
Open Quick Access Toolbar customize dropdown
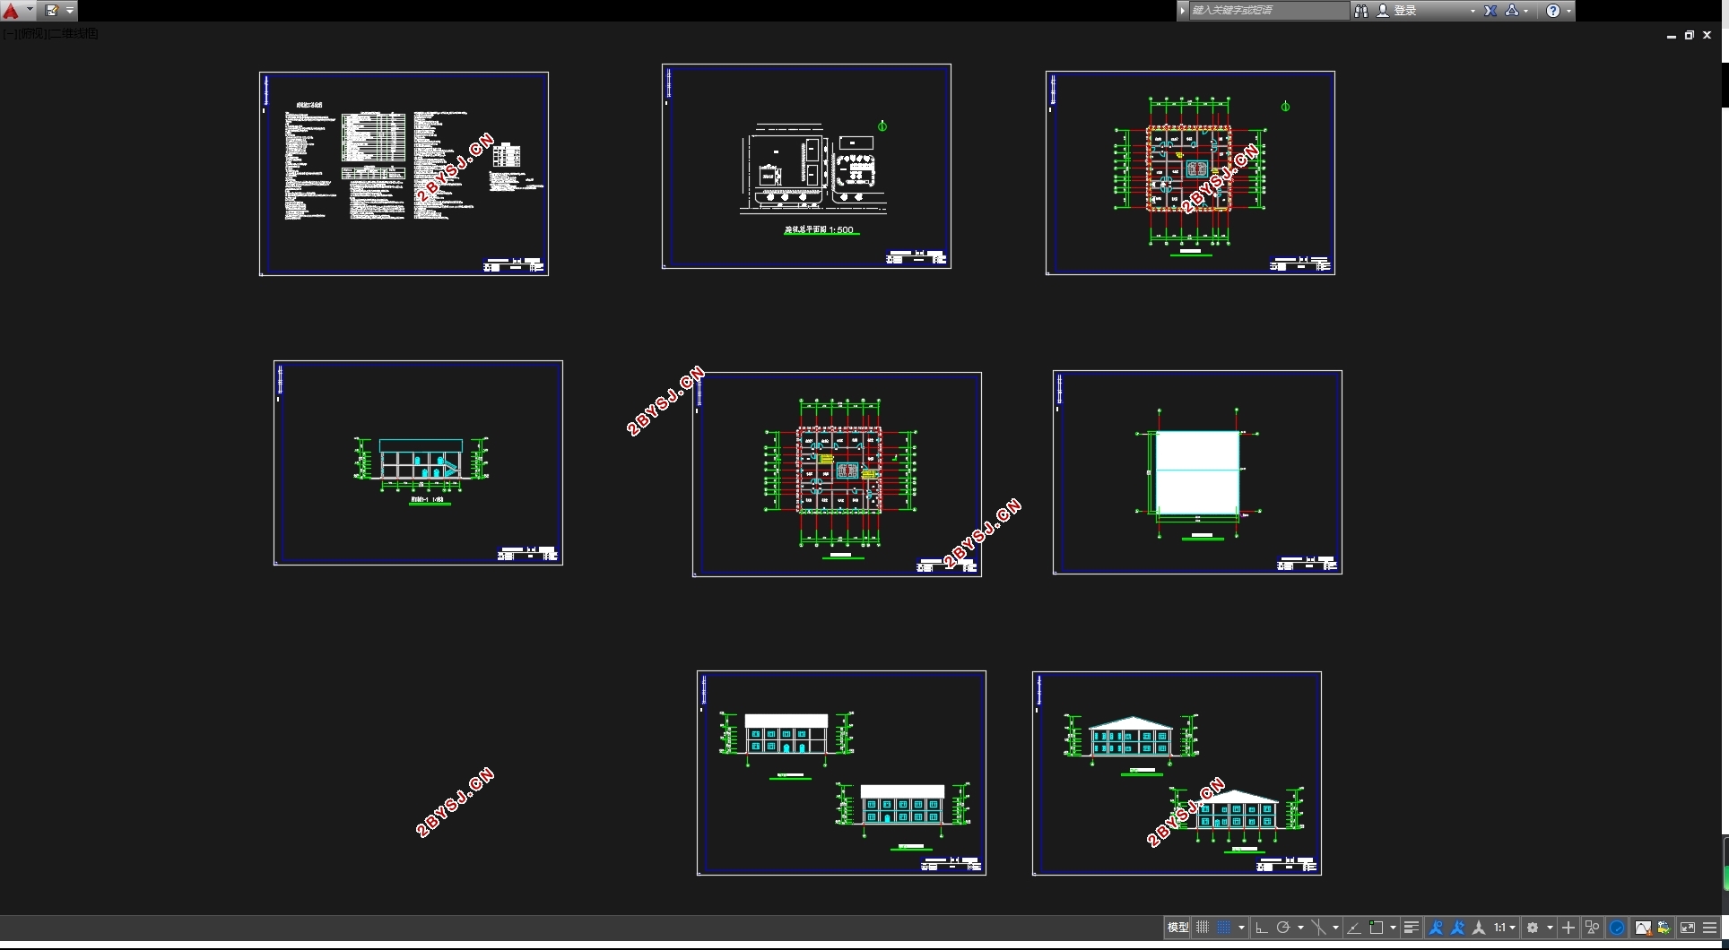pyautogui.click(x=70, y=11)
